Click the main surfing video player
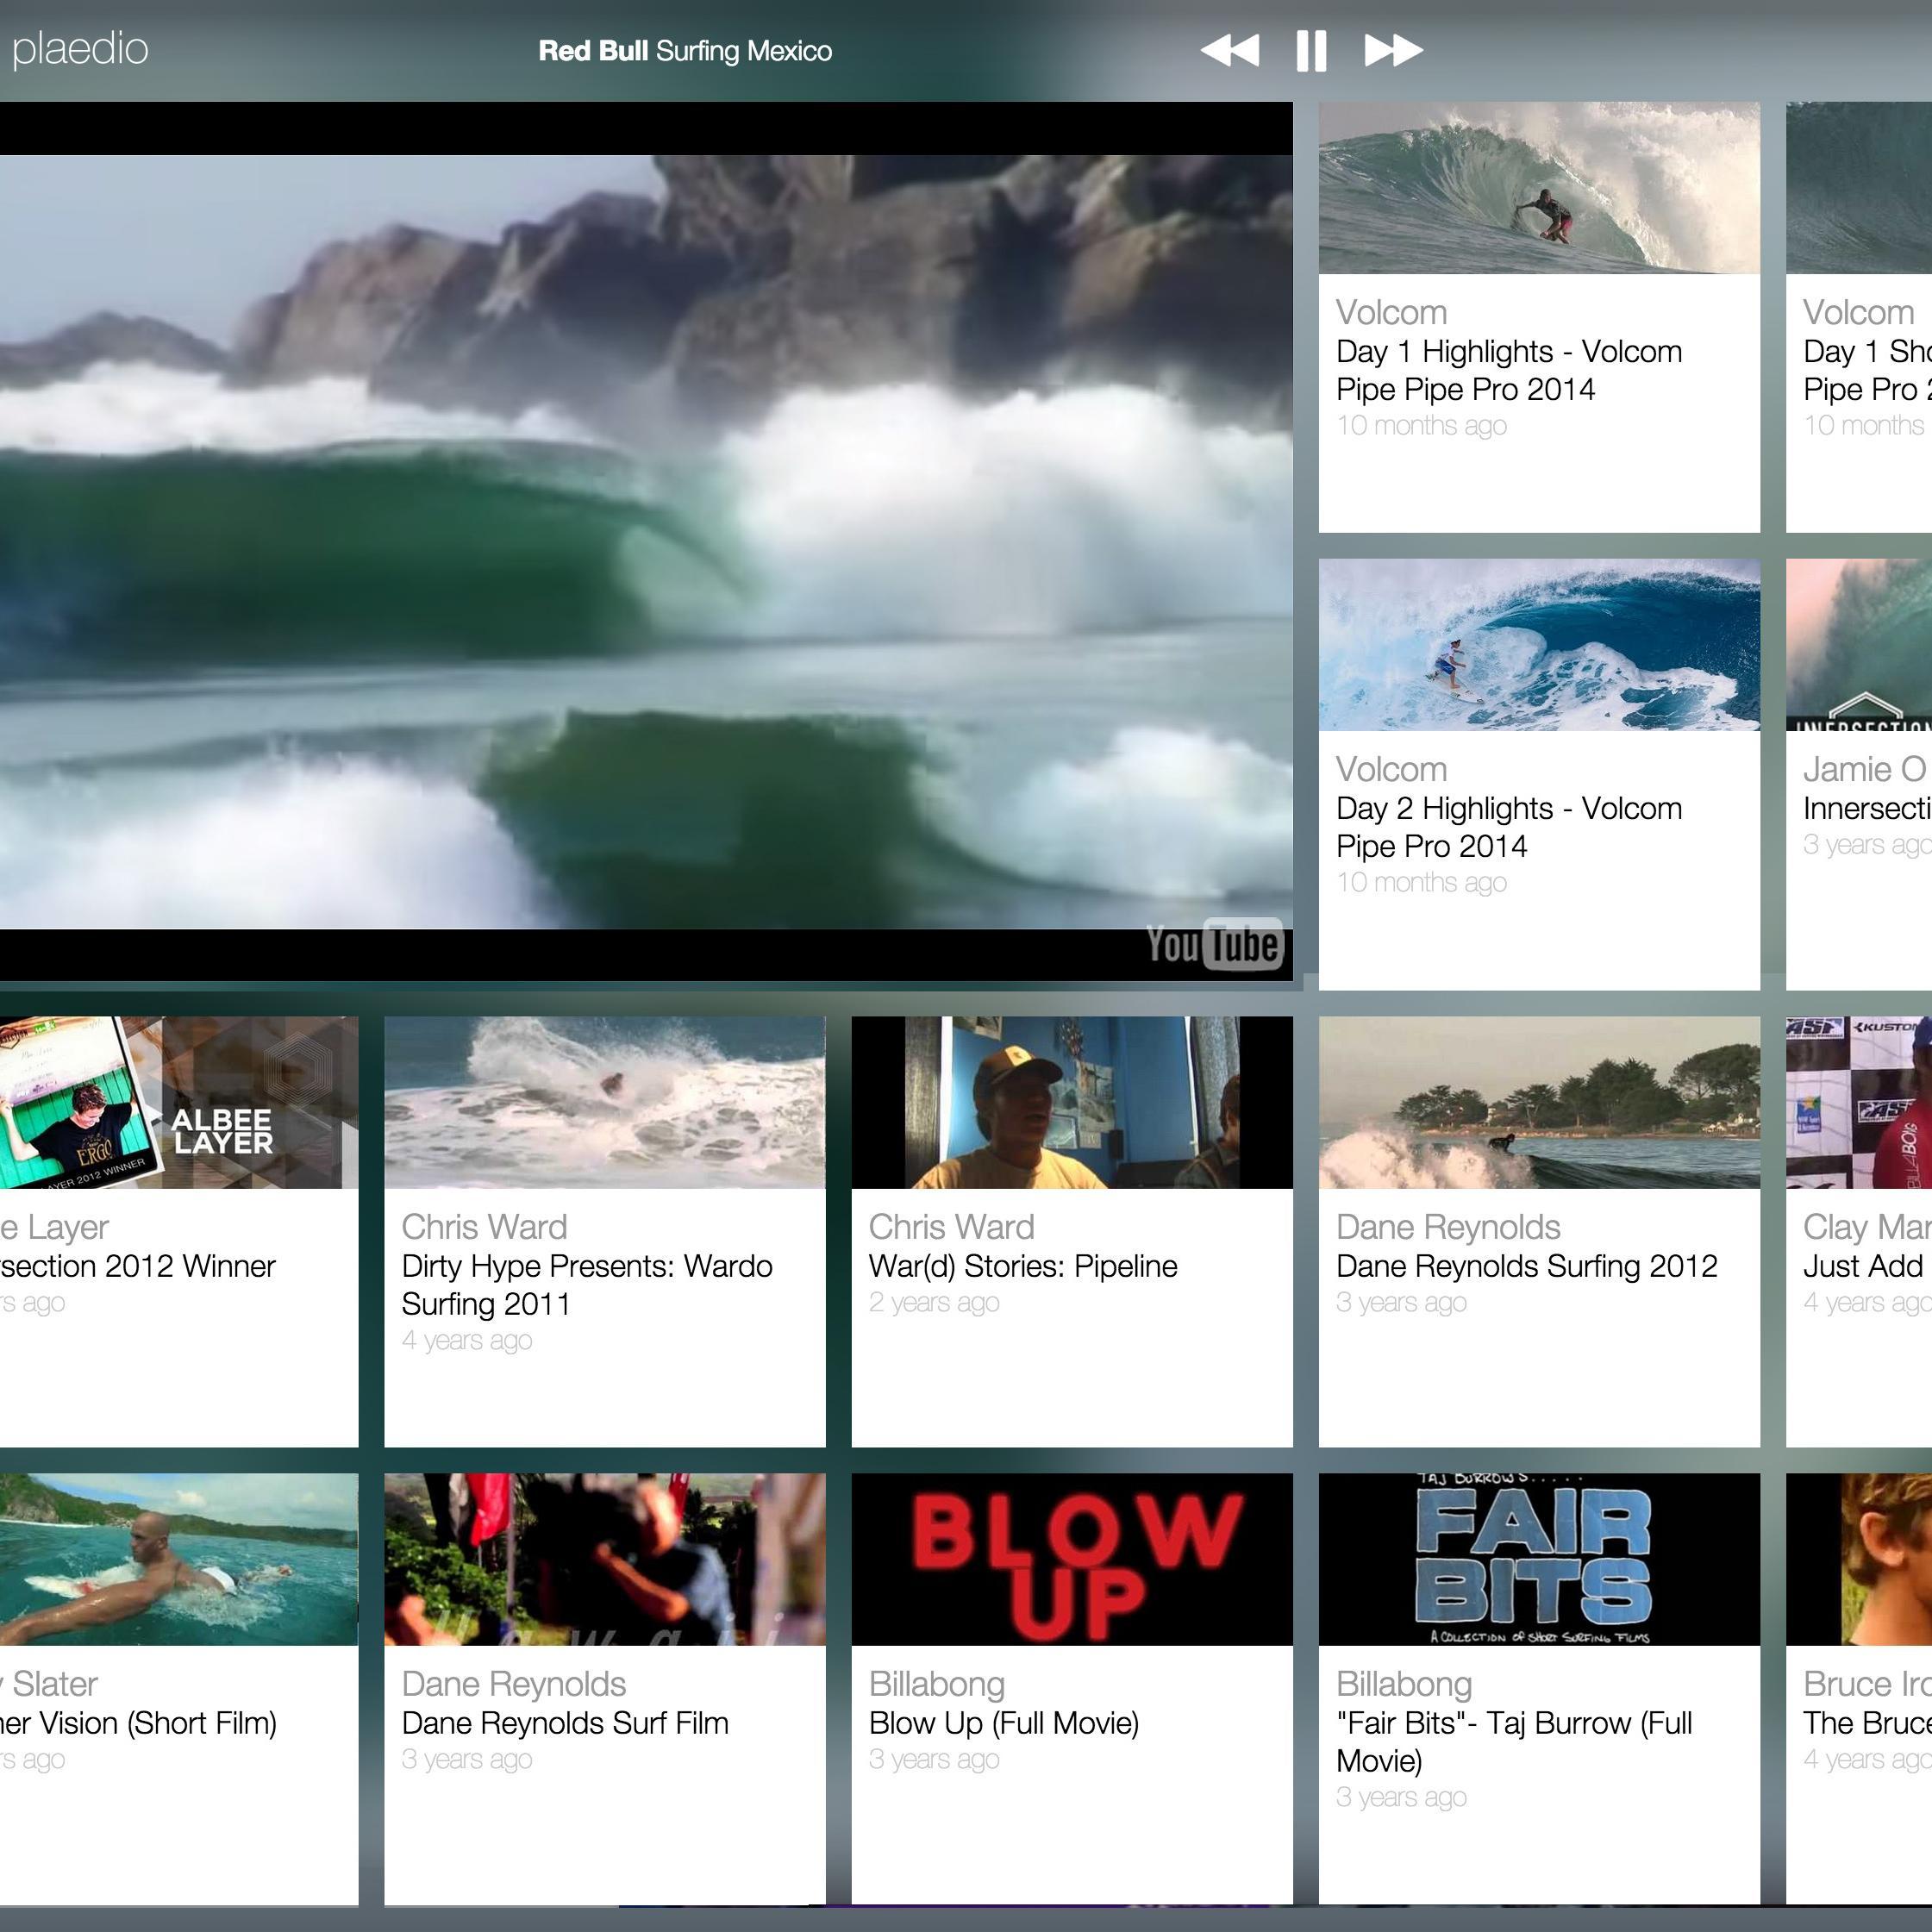1932x1932 pixels. [x=646, y=541]
